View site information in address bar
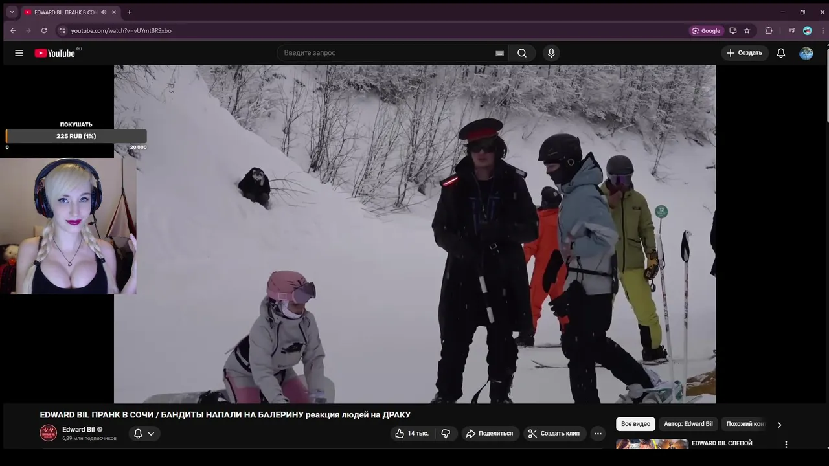This screenshot has width=829, height=466. point(62,30)
